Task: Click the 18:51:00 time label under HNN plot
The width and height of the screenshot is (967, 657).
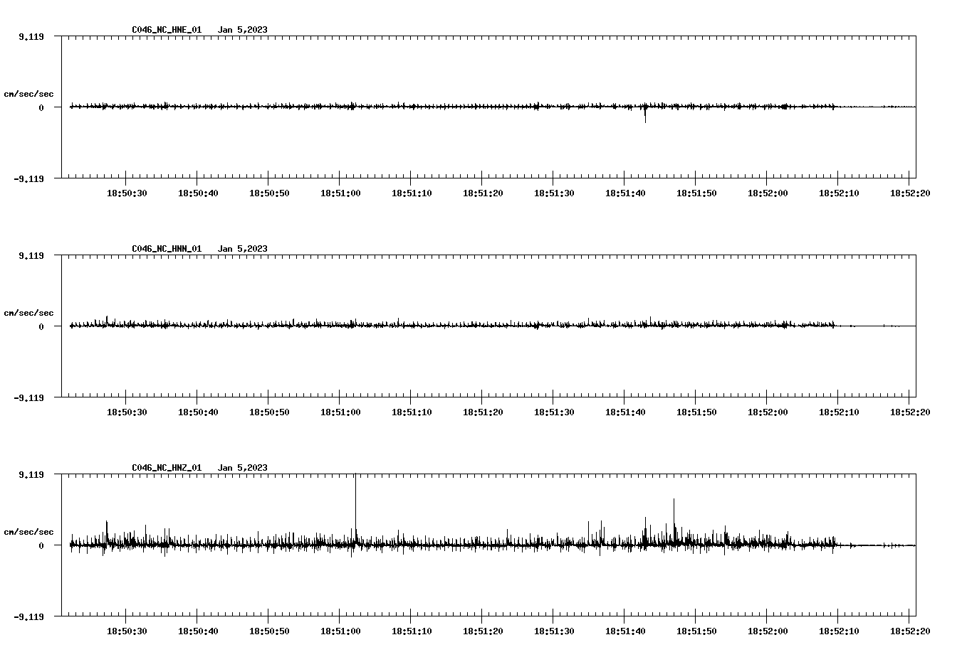Action: (340, 412)
